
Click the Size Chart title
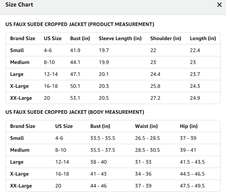(19, 5)
